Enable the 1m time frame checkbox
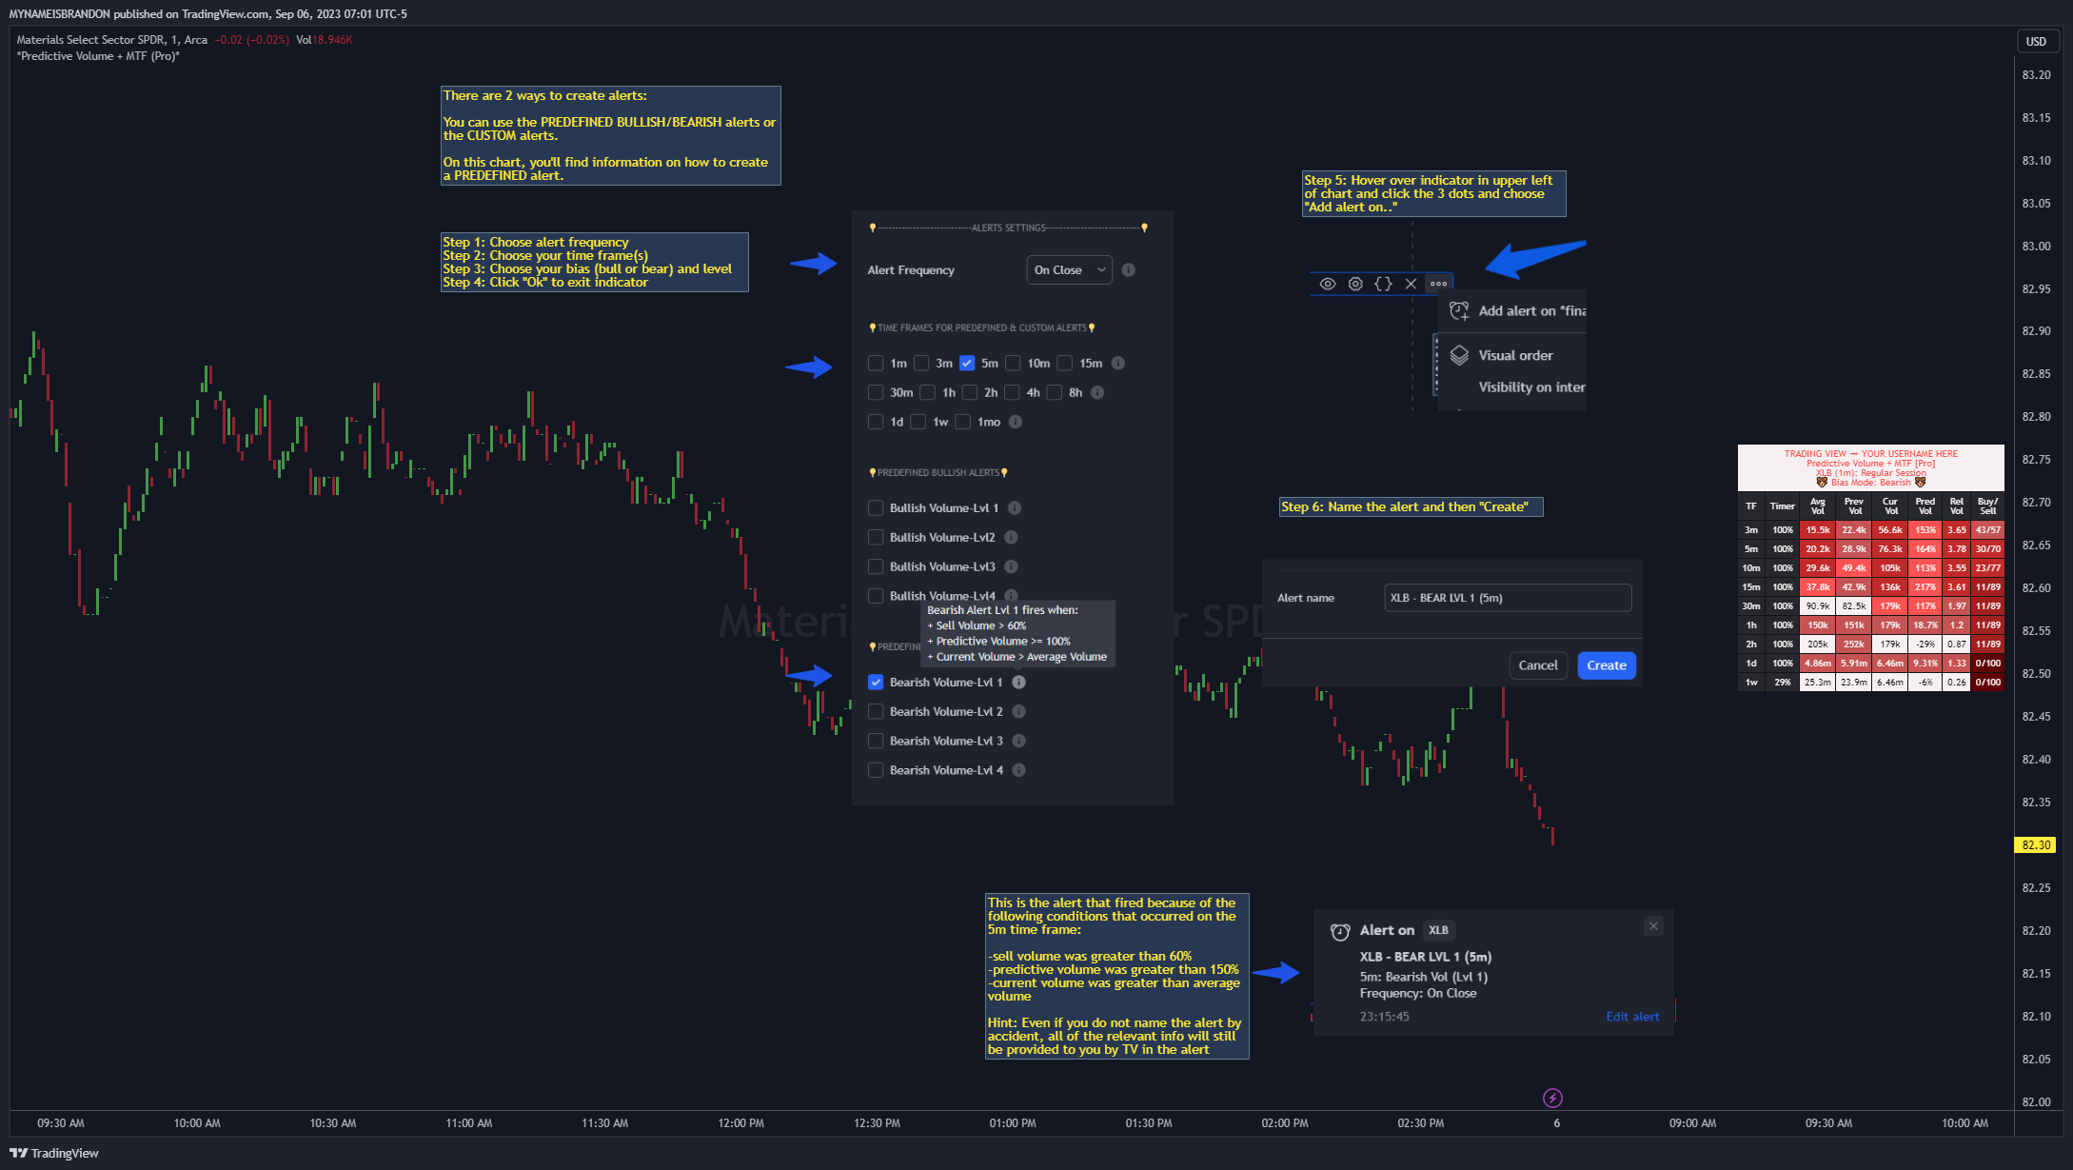The width and height of the screenshot is (2073, 1170). (876, 363)
